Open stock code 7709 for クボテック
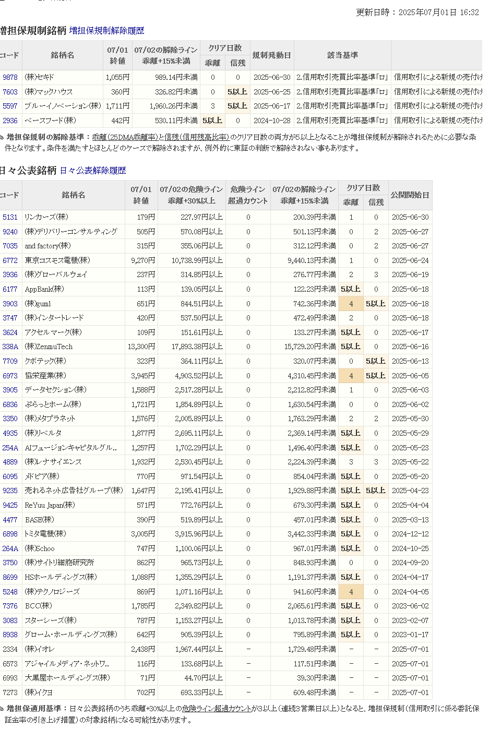This screenshot has width=490, height=729. [10, 361]
